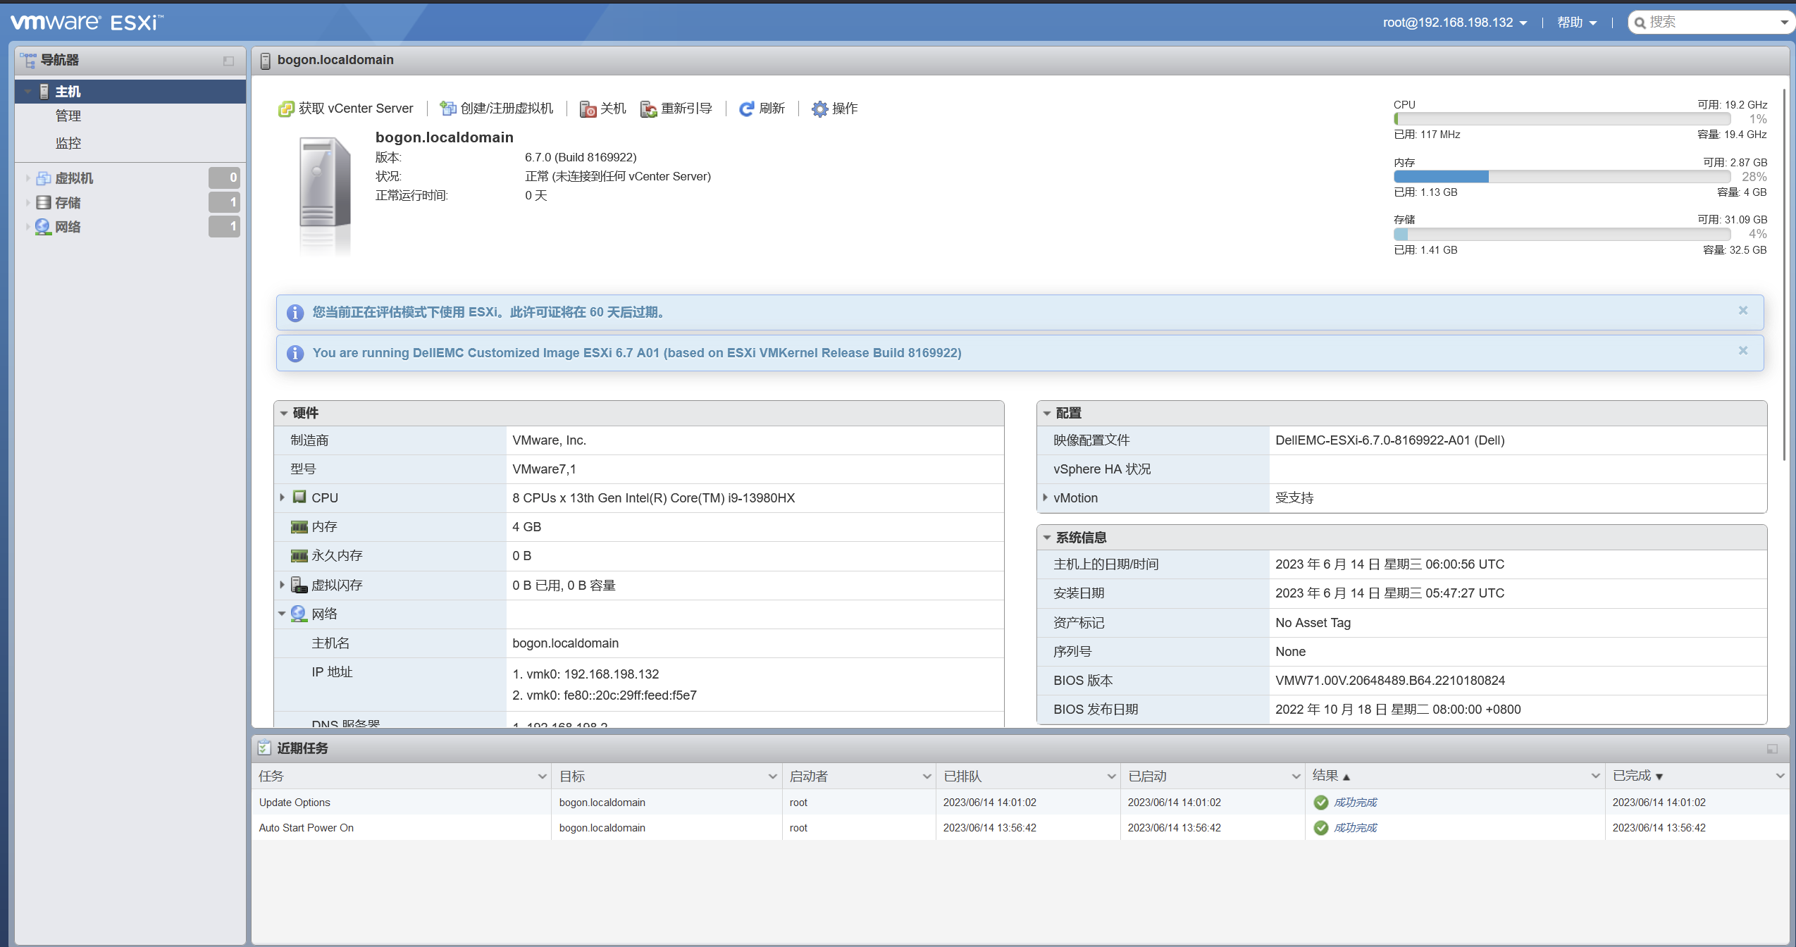Collapse the Configuration (配置) section
Screen dimensions: 1796x947
(1047, 414)
